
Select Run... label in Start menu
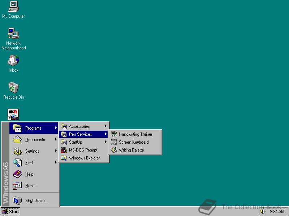30,186
